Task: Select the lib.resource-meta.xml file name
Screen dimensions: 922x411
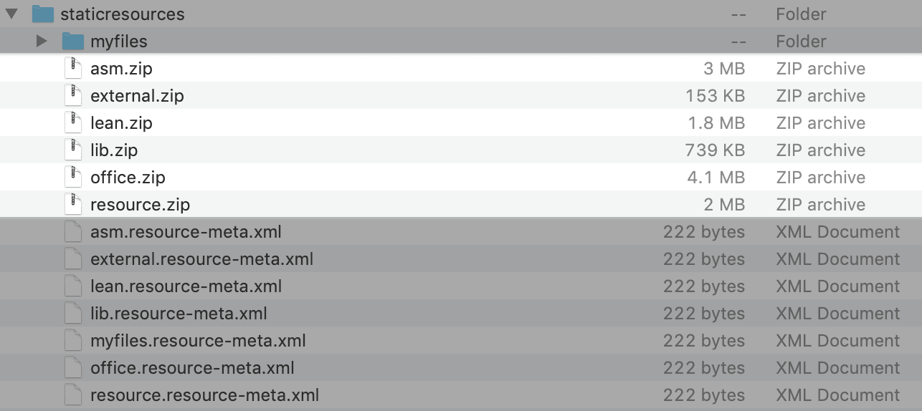Action: pos(179,314)
